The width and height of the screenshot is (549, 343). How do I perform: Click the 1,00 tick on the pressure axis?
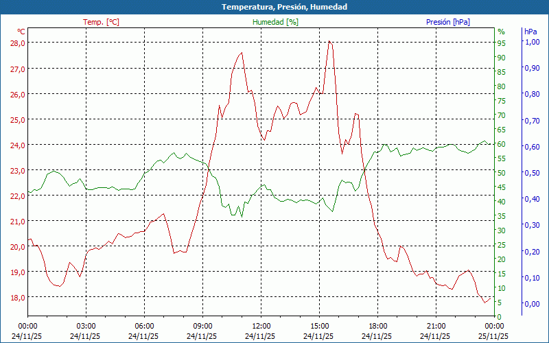click(531, 42)
